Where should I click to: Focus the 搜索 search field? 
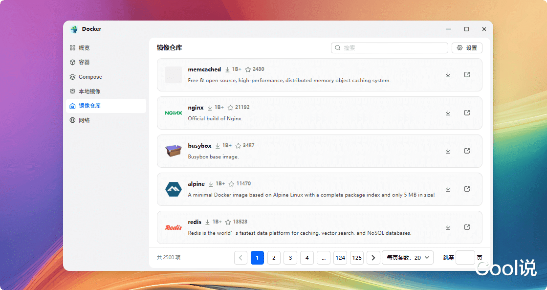coord(389,48)
